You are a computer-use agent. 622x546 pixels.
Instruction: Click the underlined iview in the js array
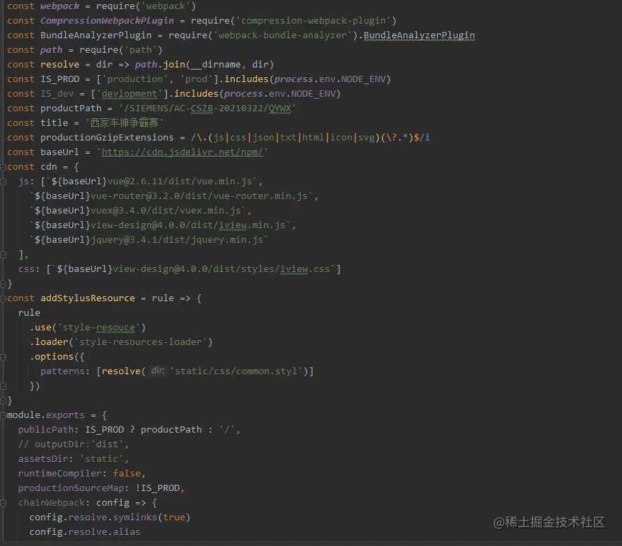click(231, 225)
